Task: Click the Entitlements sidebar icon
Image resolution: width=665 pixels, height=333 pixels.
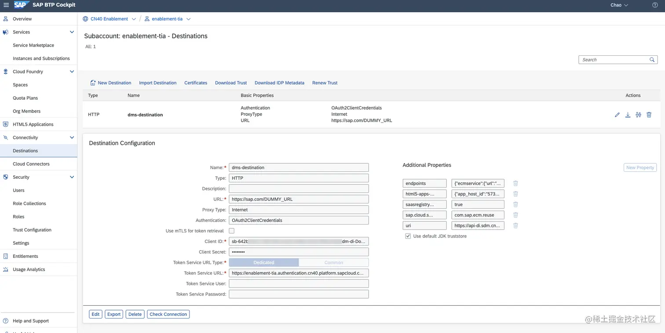Action: tap(6, 256)
